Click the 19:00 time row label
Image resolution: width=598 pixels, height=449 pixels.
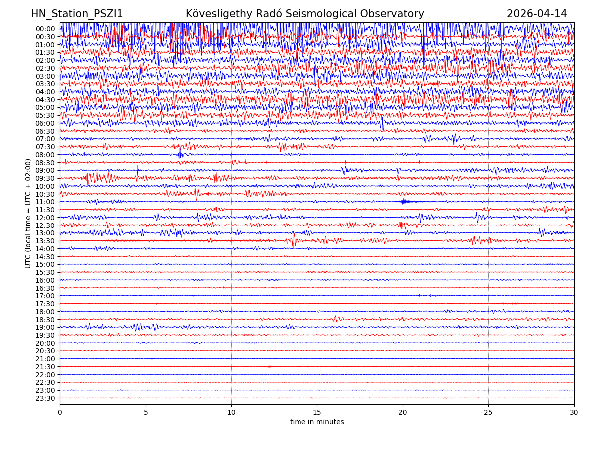pyautogui.click(x=45, y=327)
